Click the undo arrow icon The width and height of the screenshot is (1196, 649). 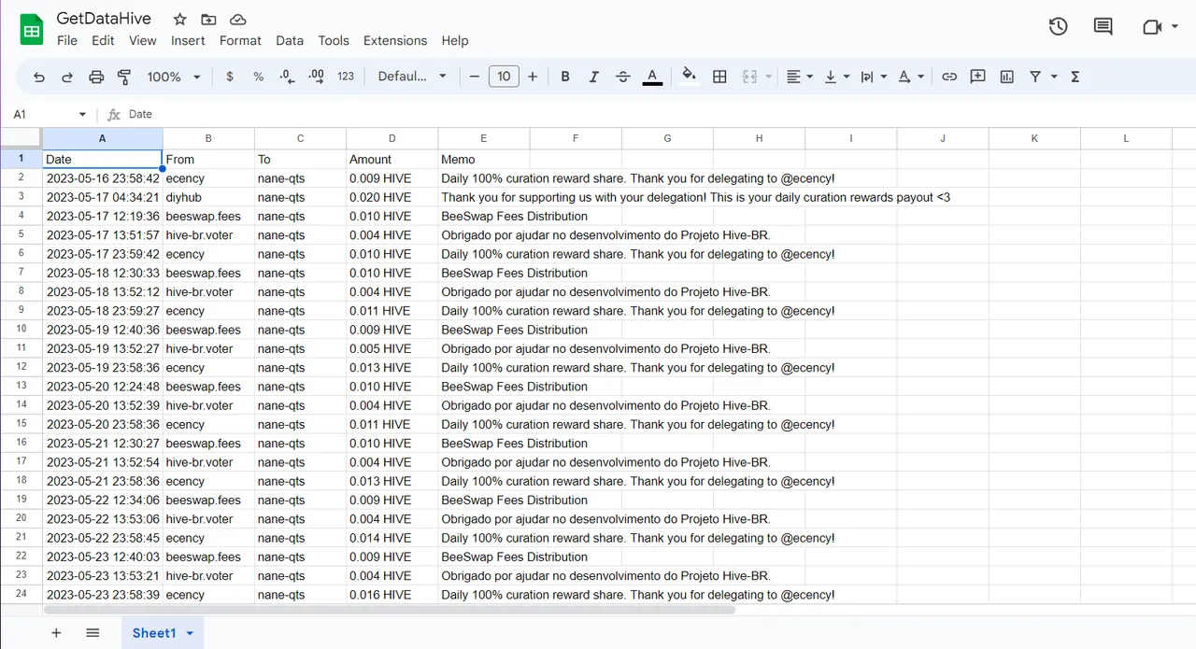pyautogui.click(x=38, y=77)
